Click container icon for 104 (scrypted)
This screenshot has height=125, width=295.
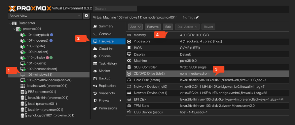(23, 35)
